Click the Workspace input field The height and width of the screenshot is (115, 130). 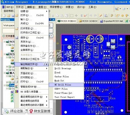click(x=9, y=25)
